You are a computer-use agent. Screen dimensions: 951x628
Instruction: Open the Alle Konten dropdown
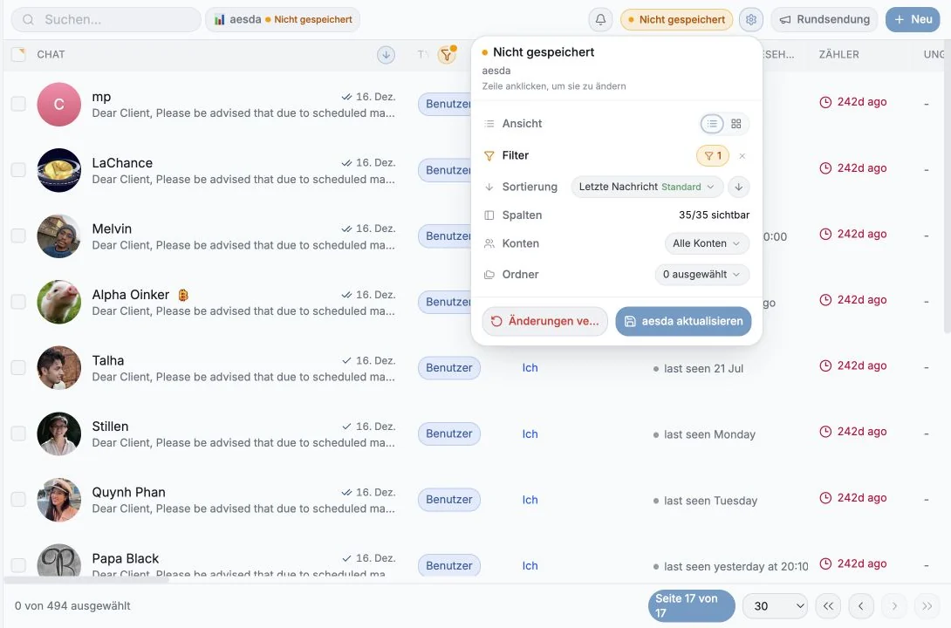pos(707,243)
